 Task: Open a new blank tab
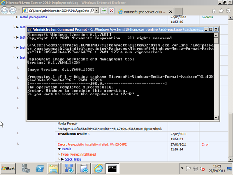pos(178,11)
